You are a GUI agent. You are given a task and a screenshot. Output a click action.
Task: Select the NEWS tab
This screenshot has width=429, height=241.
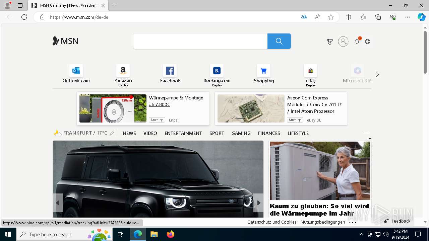(129, 133)
